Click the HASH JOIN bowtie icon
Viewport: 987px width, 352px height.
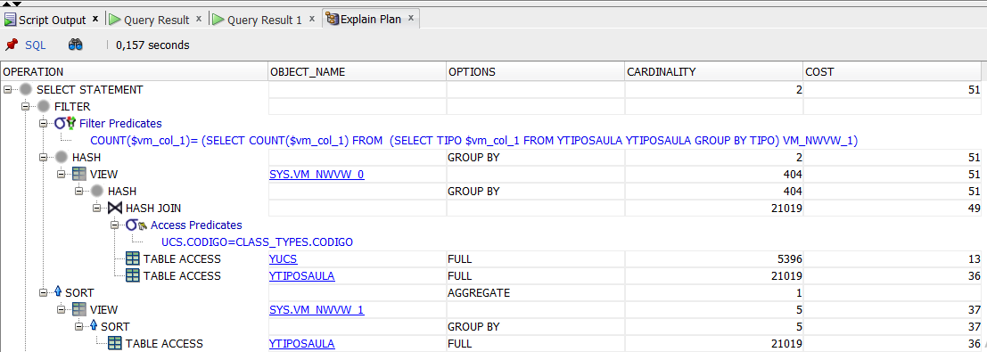(x=116, y=209)
